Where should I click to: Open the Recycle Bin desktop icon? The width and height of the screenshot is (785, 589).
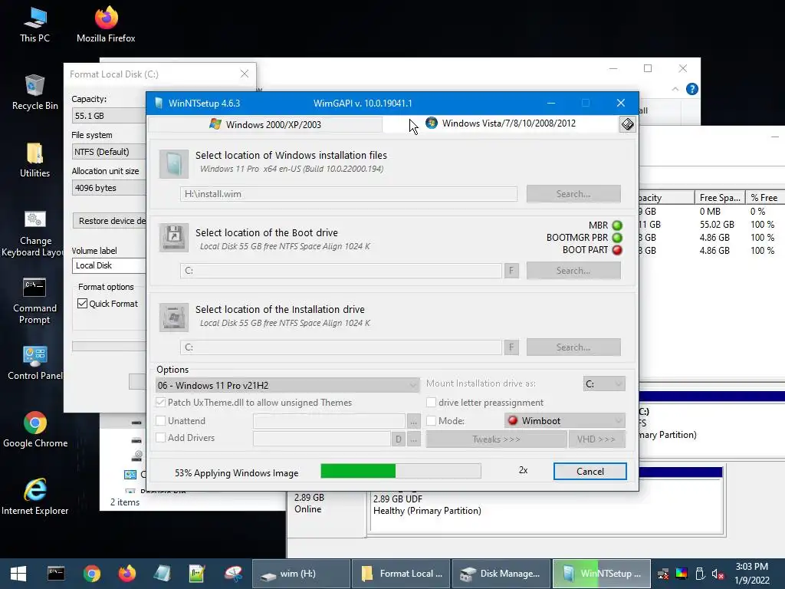(34, 93)
